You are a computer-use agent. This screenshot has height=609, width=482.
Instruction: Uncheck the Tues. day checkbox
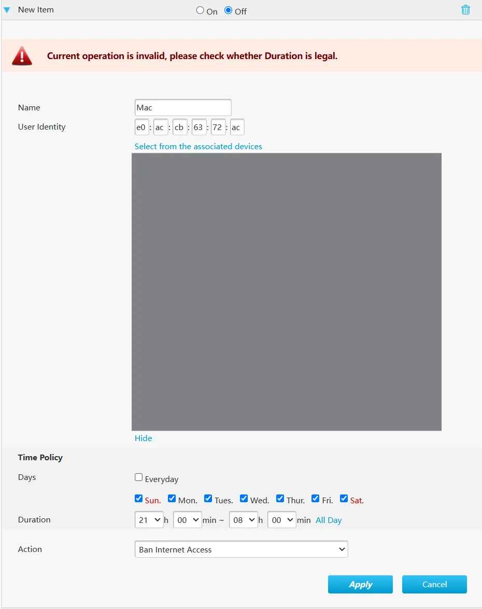coord(208,498)
